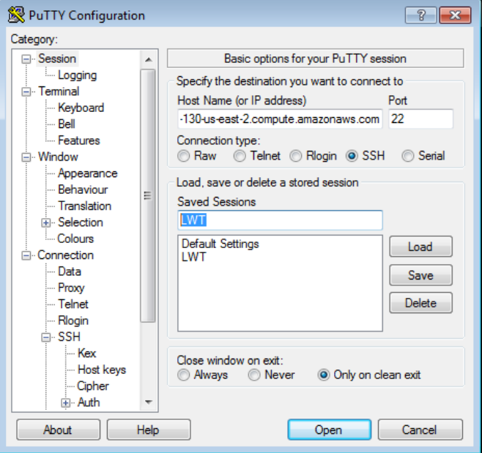Open the Translation category

84,206
